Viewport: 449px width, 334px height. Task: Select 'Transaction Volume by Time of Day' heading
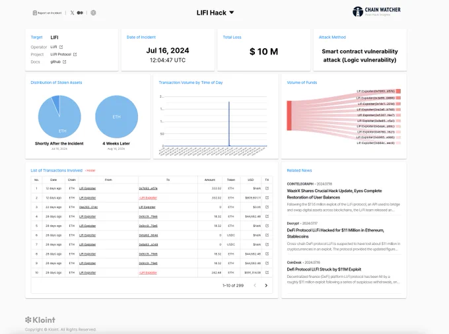click(x=191, y=83)
